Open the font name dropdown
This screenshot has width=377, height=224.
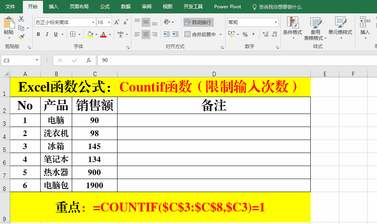(x=93, y=22)
